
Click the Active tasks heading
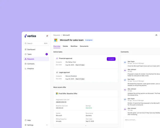pos(58,52)
